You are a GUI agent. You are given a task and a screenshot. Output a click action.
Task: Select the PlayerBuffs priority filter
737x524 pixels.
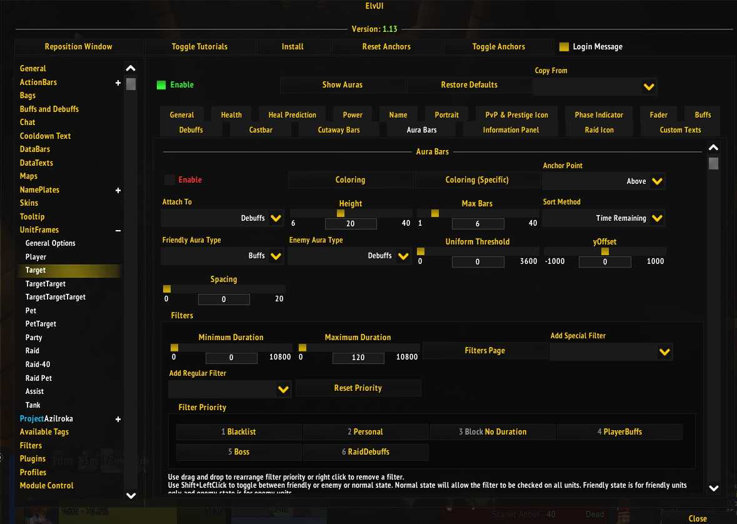click(619, 432)
